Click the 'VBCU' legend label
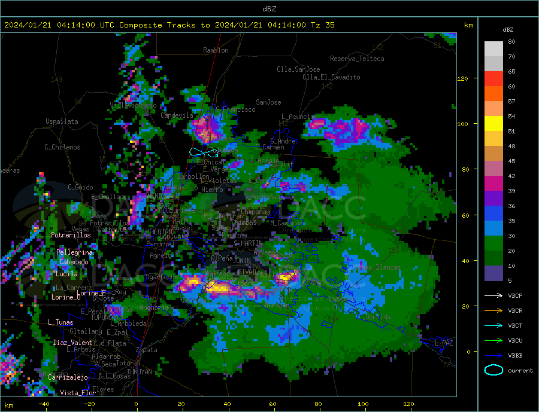 pos(515,341)
